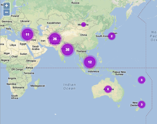The height and width of the screenshot is (124, 157).
Task: Click the Saudi Arabia label
Action: tap(36, 48)
